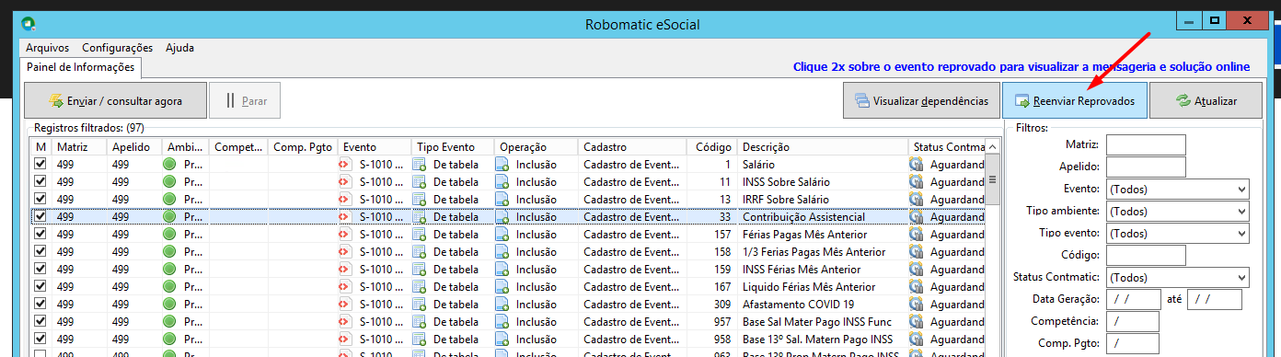Open the Tipo evento filter dropdown

[x=1177, y=233]
